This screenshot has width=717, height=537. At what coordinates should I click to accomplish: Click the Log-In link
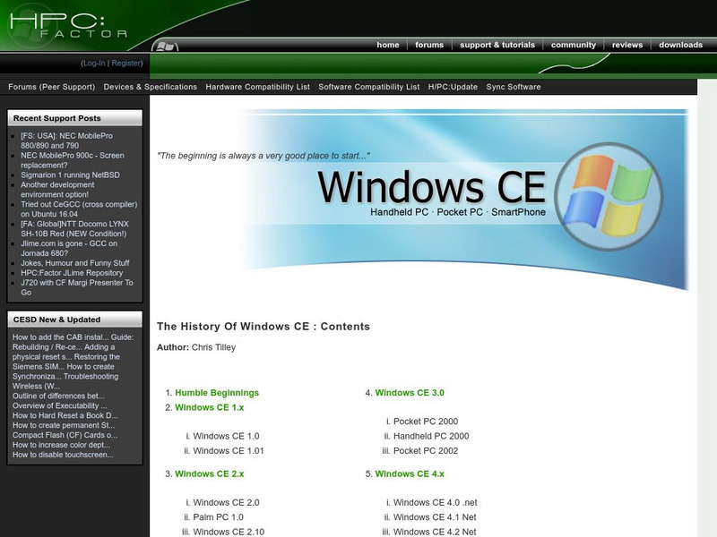[x=94, y=63]
